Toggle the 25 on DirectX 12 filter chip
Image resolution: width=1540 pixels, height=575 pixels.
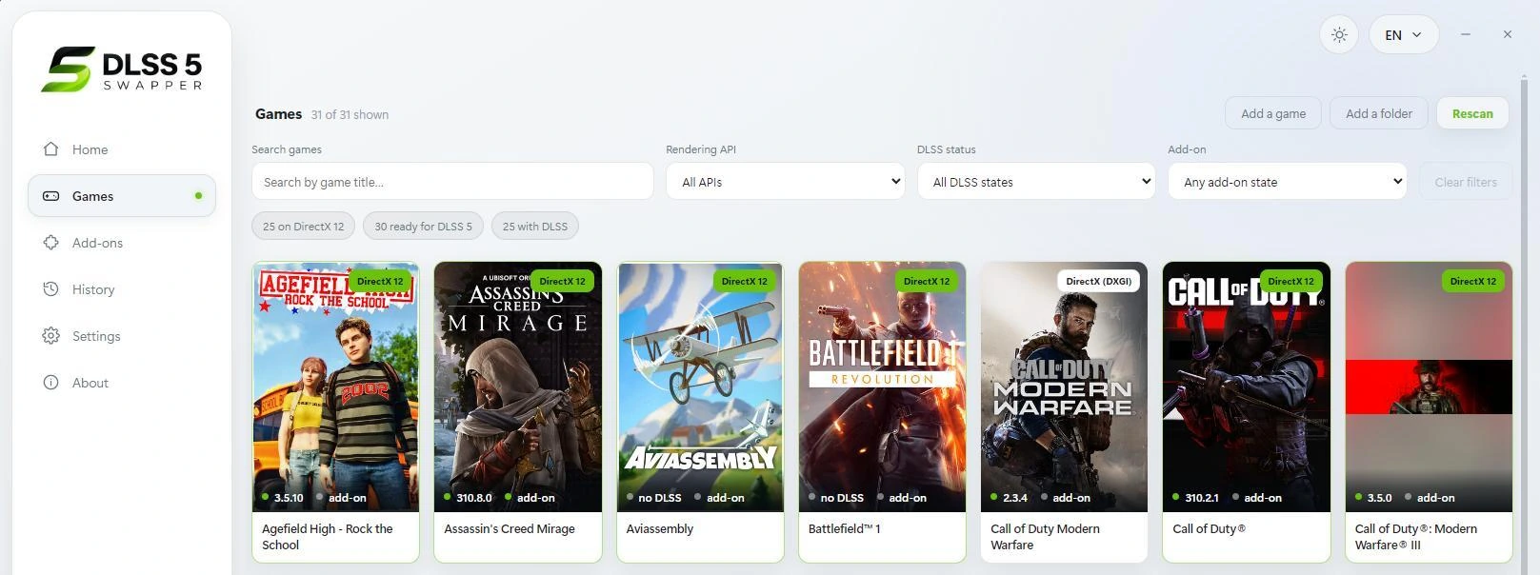(x=304, y=227)
